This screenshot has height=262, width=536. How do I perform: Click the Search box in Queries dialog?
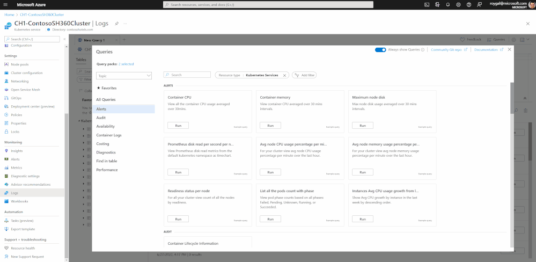(x=187, y=75)
